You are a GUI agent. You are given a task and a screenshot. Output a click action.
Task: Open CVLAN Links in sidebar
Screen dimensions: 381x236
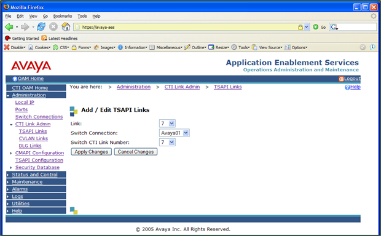pos(33,138)
